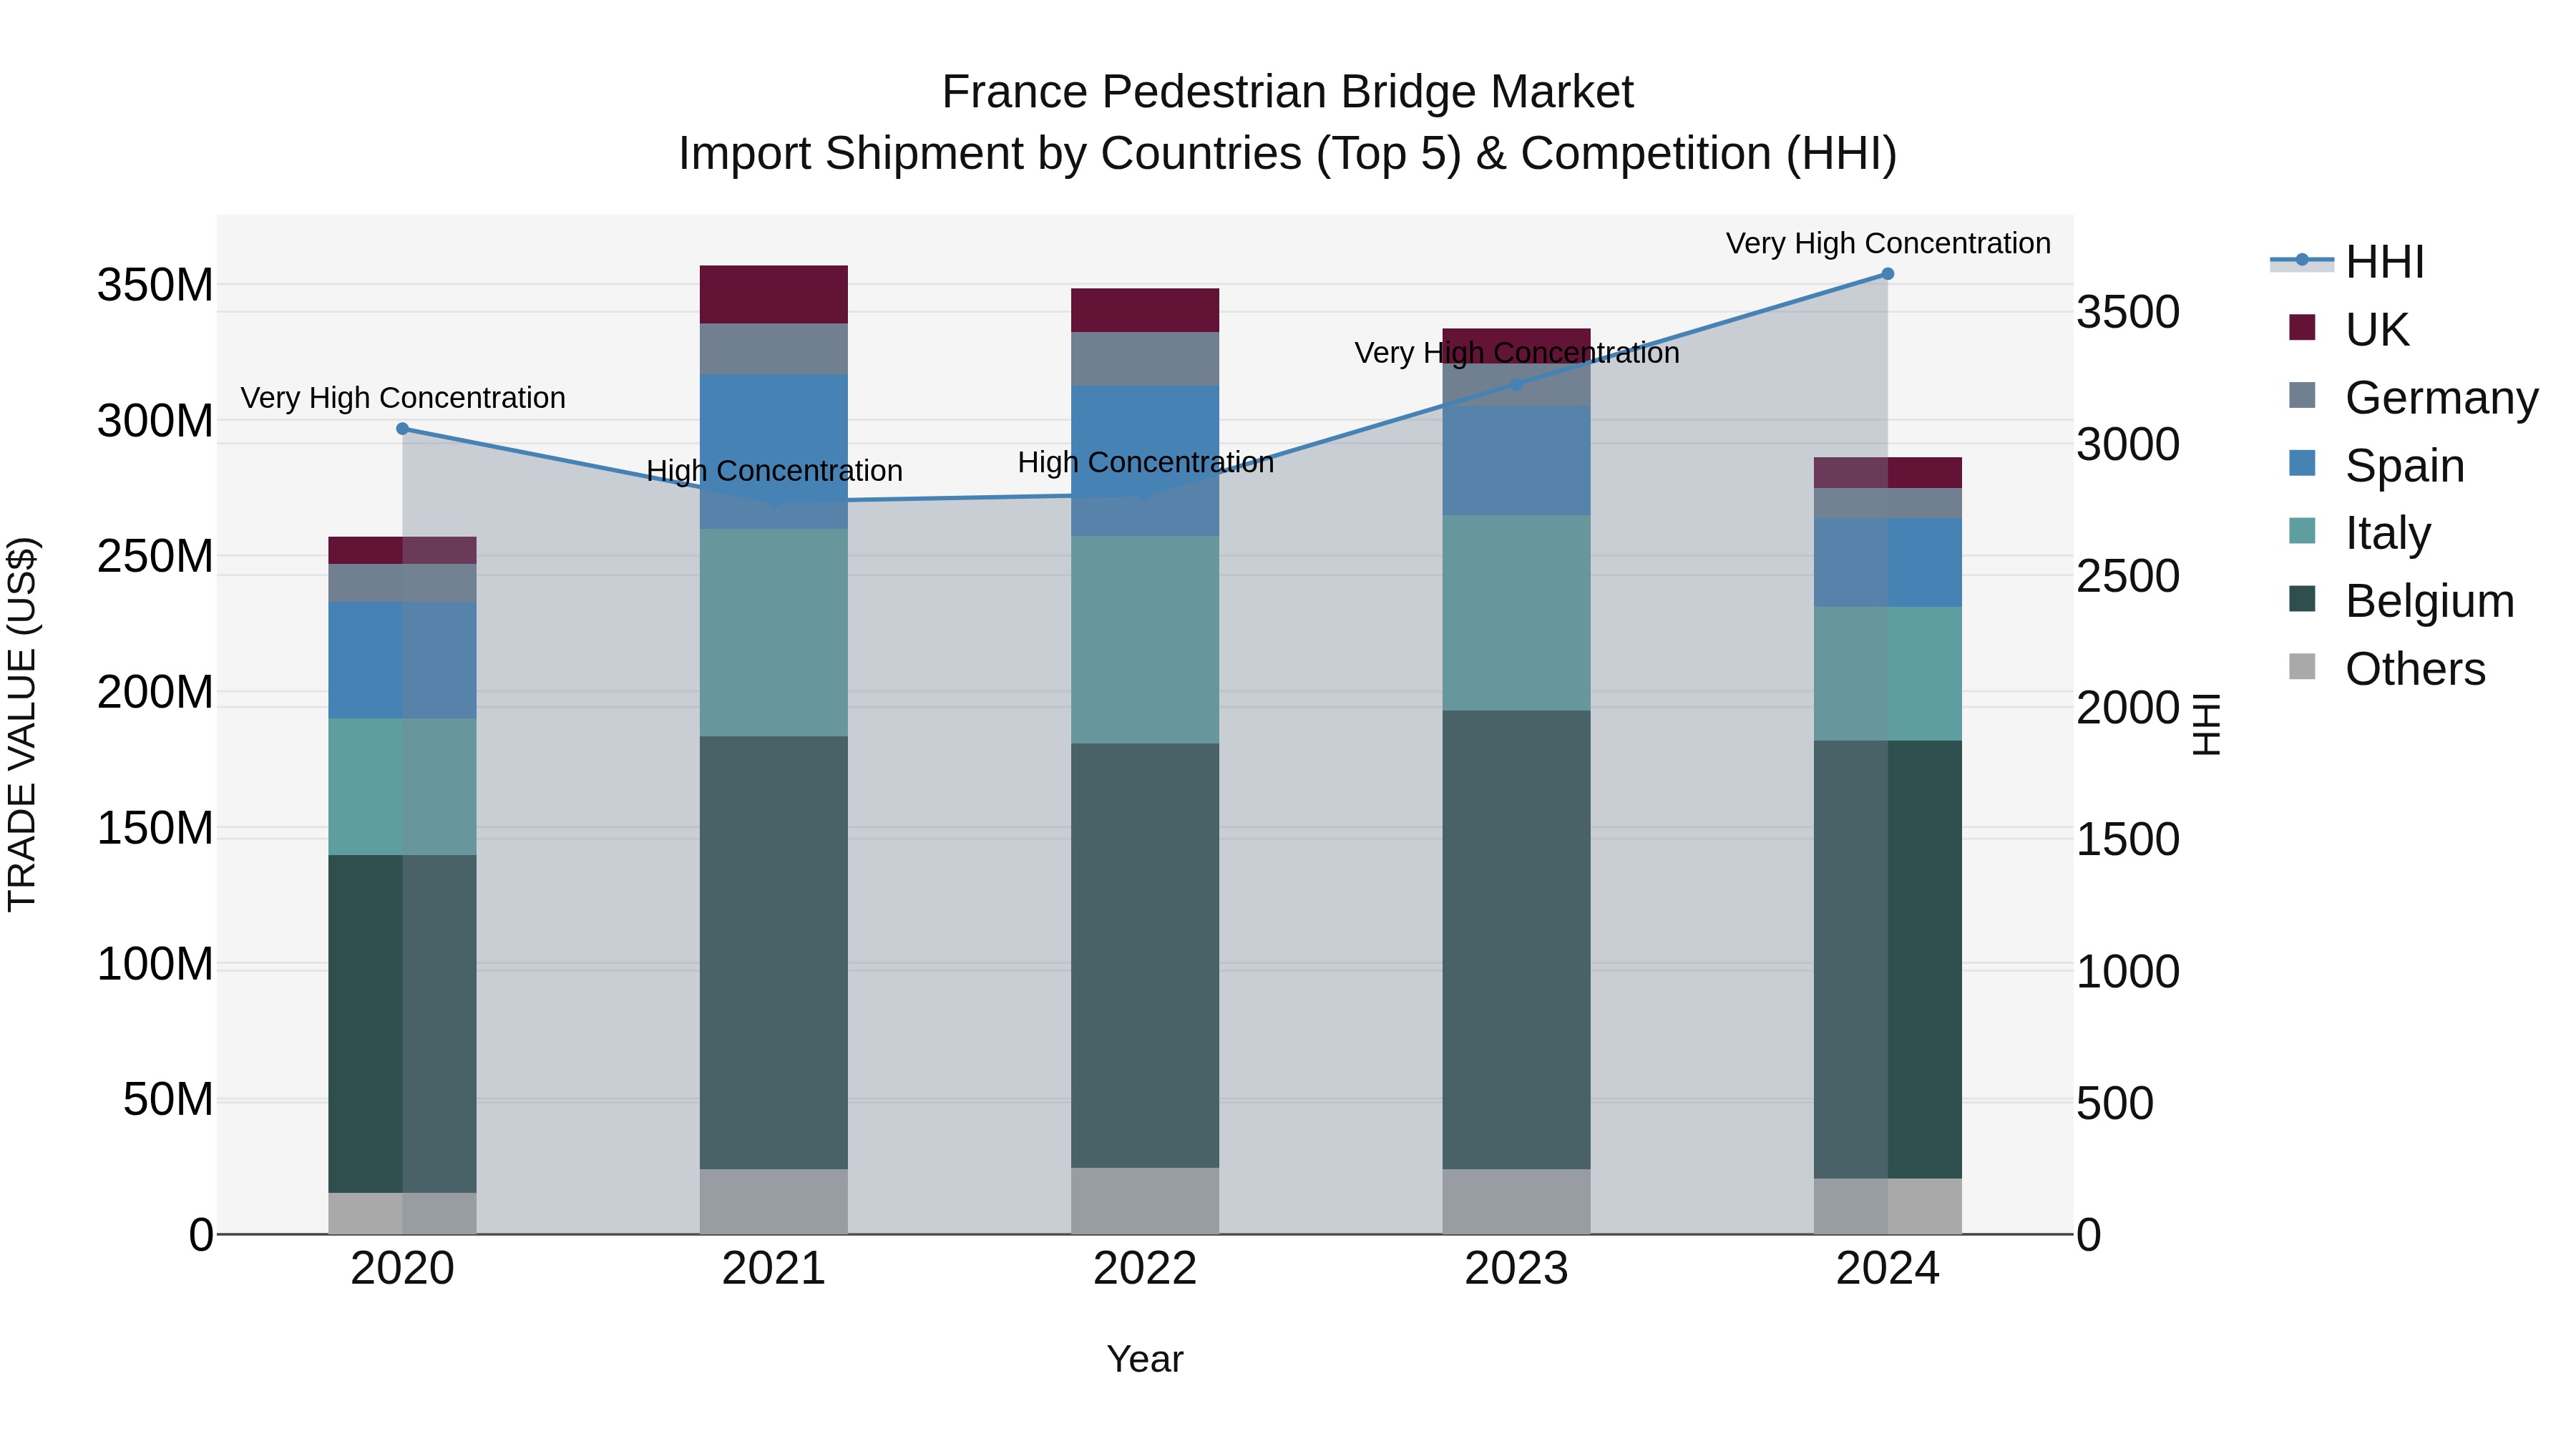Click the 3500 HHI axis tick label
The image size is (2576, 1449).
point(2128,312)
